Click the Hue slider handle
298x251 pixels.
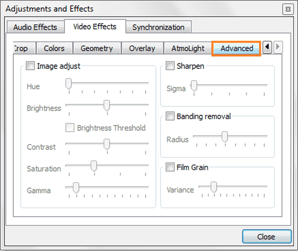(69, 84)
